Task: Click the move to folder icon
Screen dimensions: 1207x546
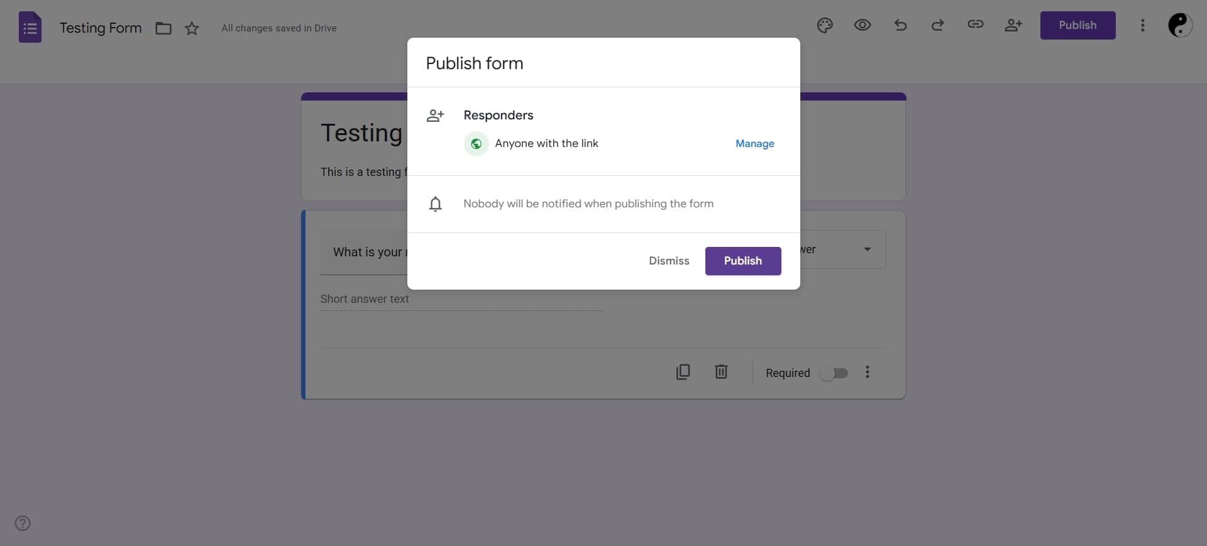Action: coord(163,28)
